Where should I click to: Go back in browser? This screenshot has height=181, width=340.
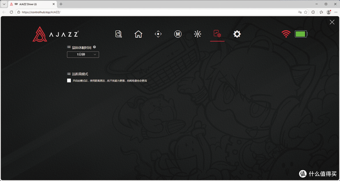tap(4, 12)
